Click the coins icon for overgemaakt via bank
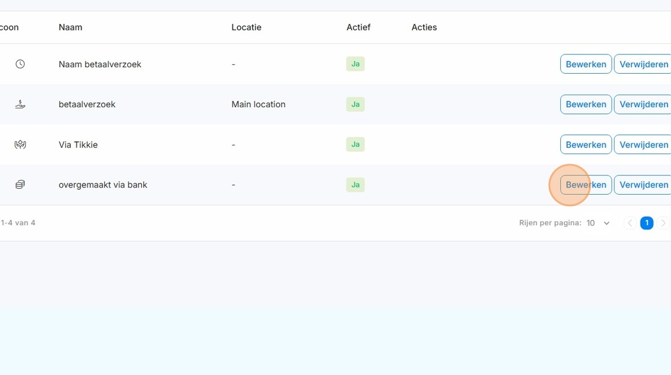The height and width of the screenshot is (375, 671). (20, 185)
